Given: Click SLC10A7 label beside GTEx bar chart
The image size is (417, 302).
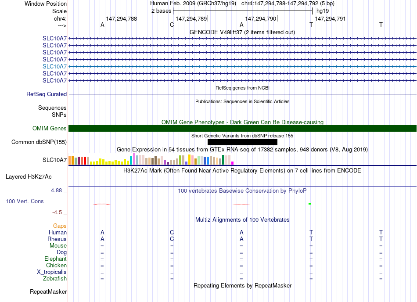Looking at the screenshot, I should (54, 160).
